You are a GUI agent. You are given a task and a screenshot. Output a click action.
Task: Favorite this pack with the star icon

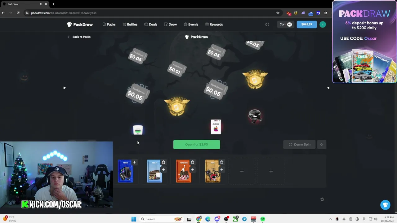(x=322, y=199)
